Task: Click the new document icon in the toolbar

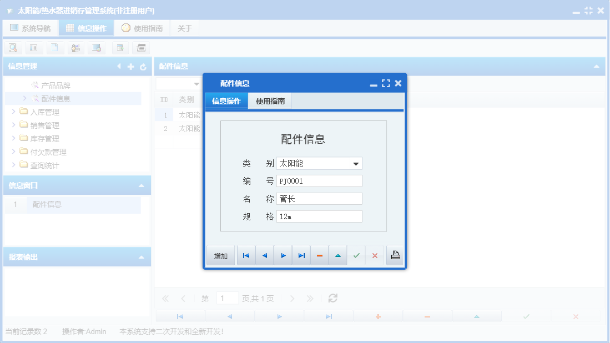Action: [x=55, y=48]
